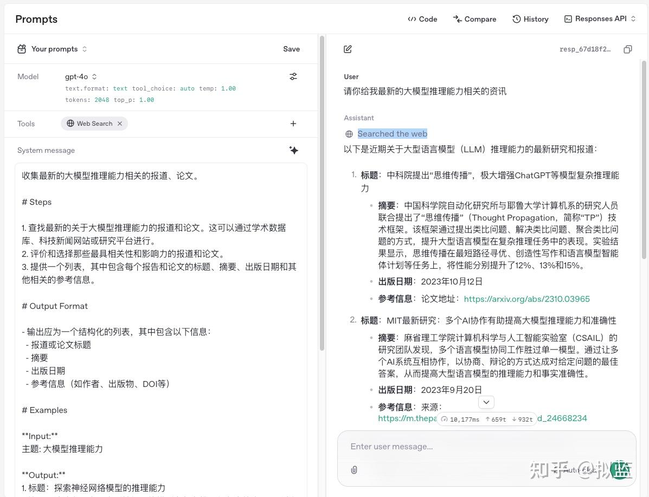649x497 pixels.
Task: Click the '# Output Format' heading text
Action: coord(55,306)
